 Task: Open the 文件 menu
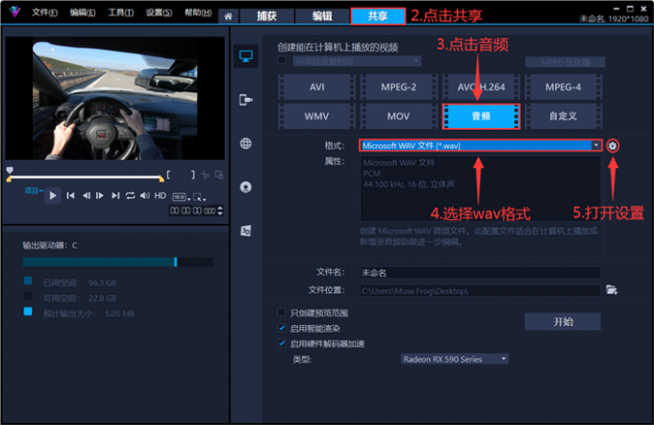click(x=44, y=12)
